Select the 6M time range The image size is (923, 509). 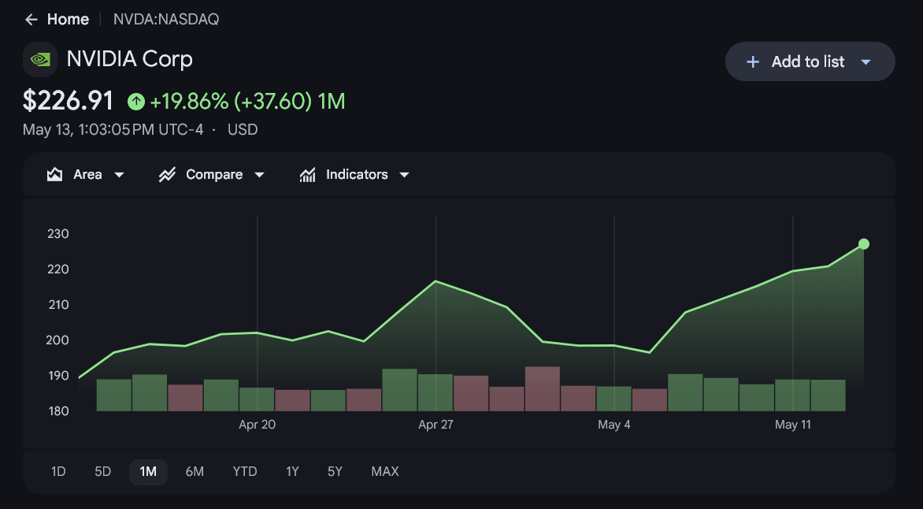point(195,472)
